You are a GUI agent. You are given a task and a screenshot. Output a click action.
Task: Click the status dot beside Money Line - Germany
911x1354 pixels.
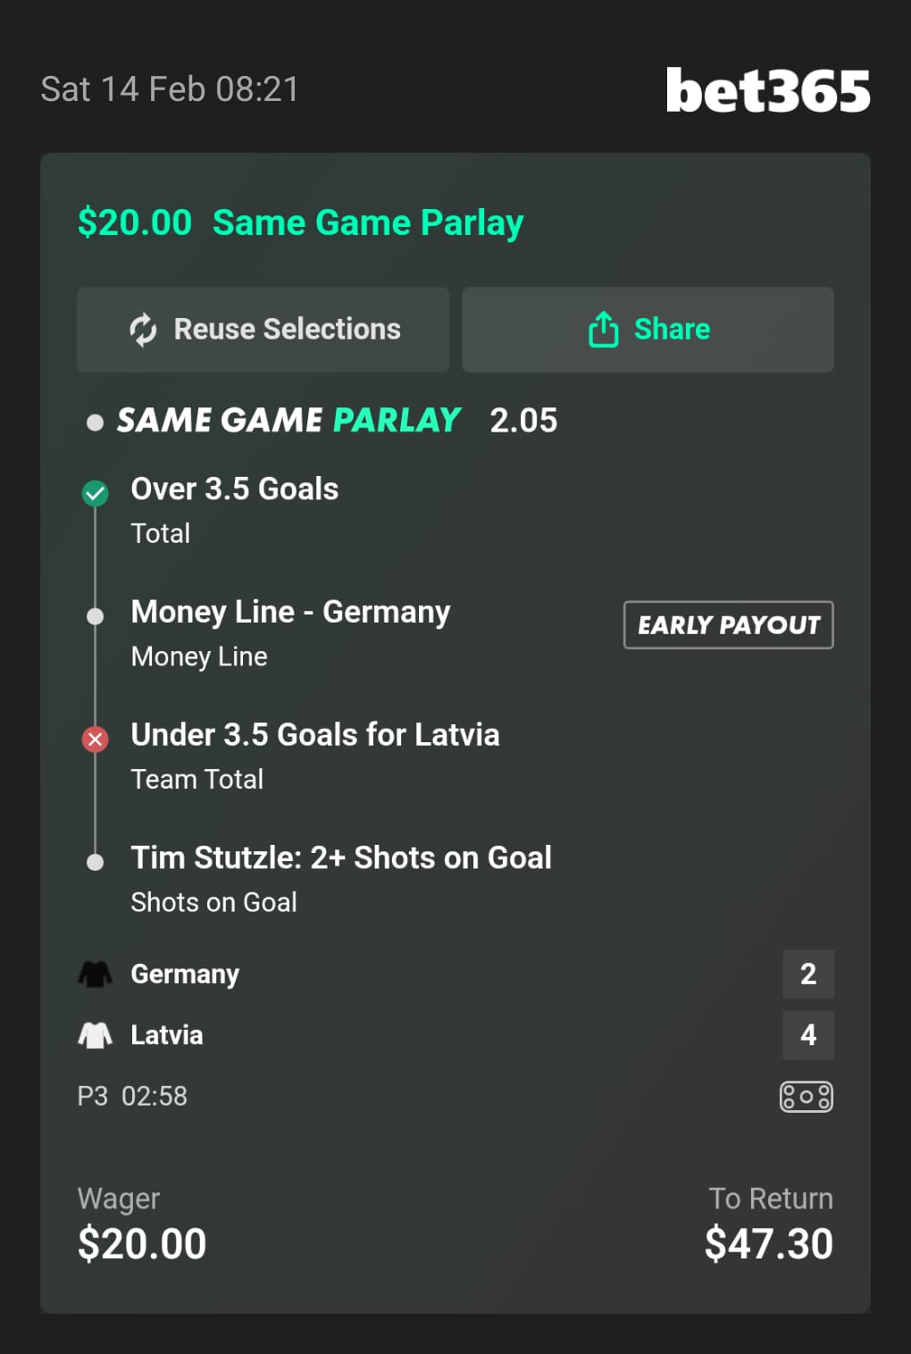tap(95, 616)
